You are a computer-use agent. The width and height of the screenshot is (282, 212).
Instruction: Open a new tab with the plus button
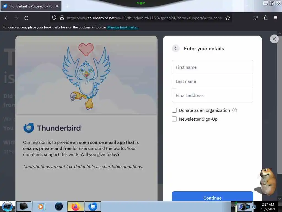tap(67, 6)
